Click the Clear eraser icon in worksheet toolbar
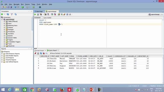Viewport: 164px width, 92px height. click(x=64, y=14)
